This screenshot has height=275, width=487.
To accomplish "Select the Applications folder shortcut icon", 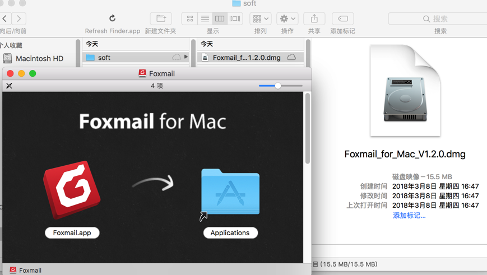I will coord(230,192).
